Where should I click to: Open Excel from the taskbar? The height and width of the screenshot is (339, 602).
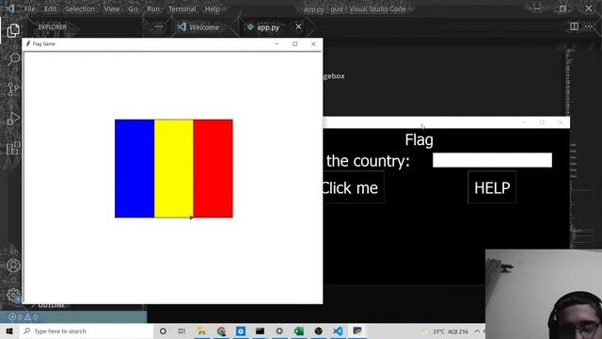click(x=299, y=331)
